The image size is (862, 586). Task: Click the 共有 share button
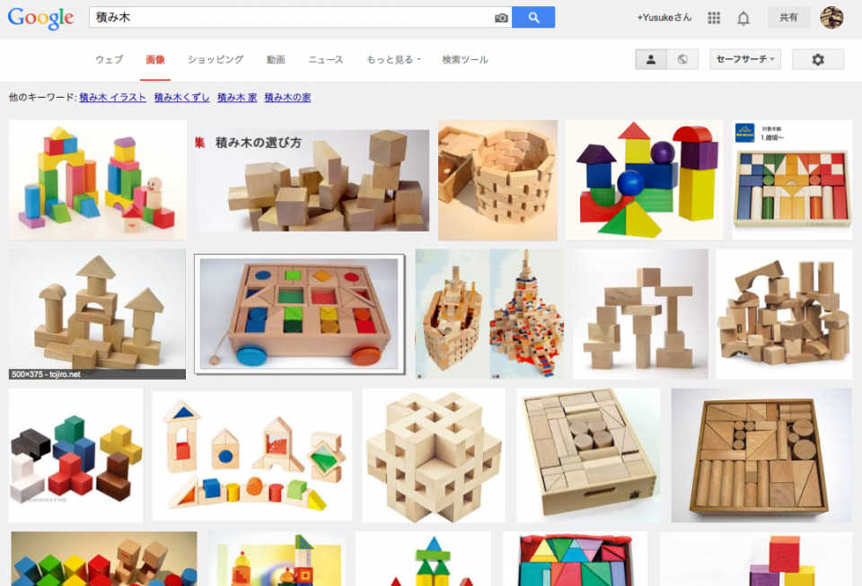(x=788, y=18)
